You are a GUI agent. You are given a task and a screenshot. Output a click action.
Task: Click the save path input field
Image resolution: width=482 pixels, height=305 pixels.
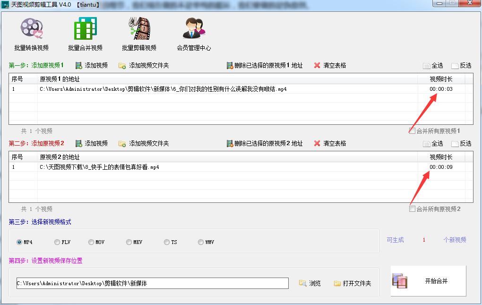[x=152, y=283]
